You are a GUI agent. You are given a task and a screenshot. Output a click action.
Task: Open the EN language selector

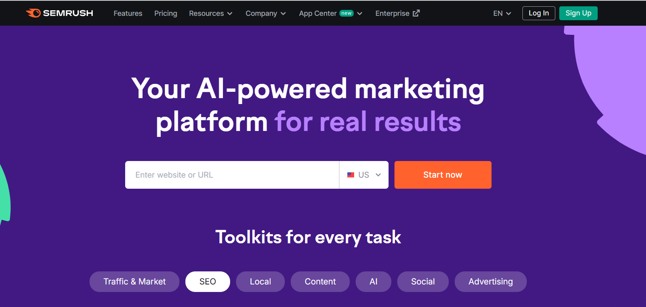(x=502, y=13)
